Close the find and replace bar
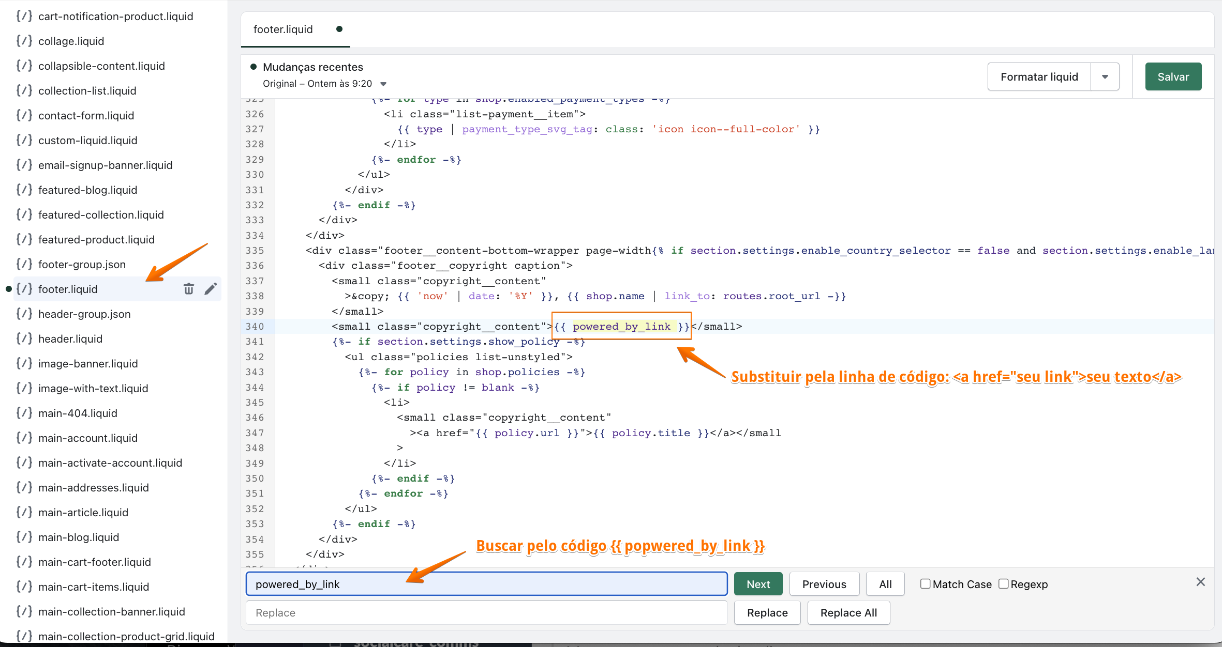This screenshot has width=1222, height=647. click(x=1201, y=582)
